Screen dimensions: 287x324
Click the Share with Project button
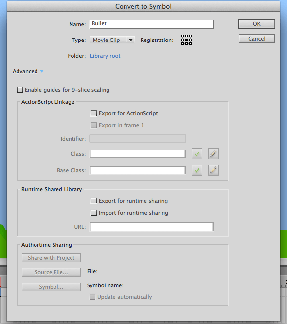51,258
